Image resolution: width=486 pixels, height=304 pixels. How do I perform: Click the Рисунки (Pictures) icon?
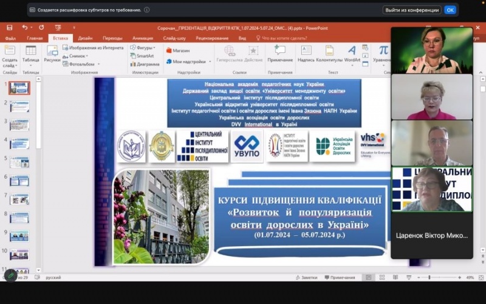coord(52,54)
